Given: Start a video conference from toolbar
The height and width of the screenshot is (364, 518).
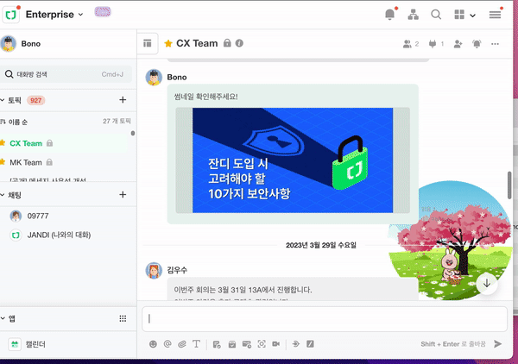Looking at the screenshot, I should click(x=276, y=344).
